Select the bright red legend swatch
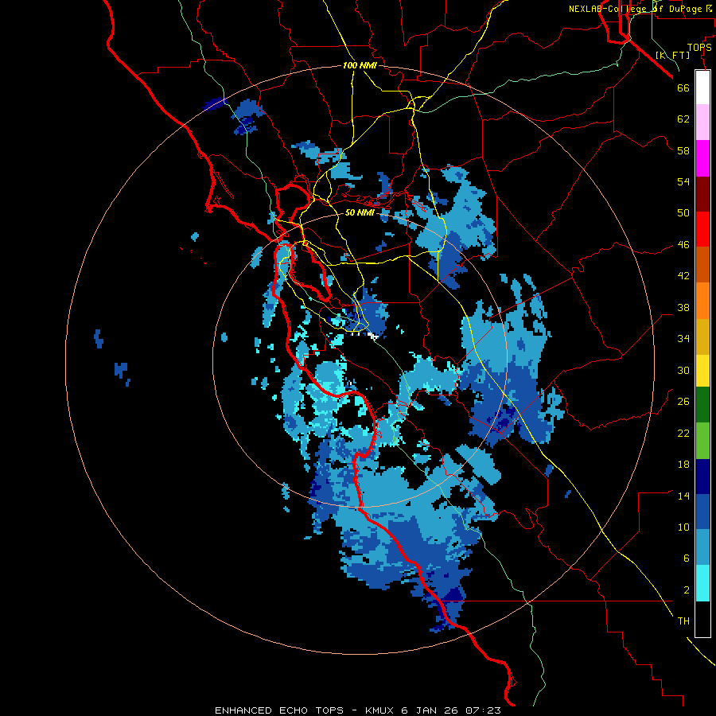 702,229
